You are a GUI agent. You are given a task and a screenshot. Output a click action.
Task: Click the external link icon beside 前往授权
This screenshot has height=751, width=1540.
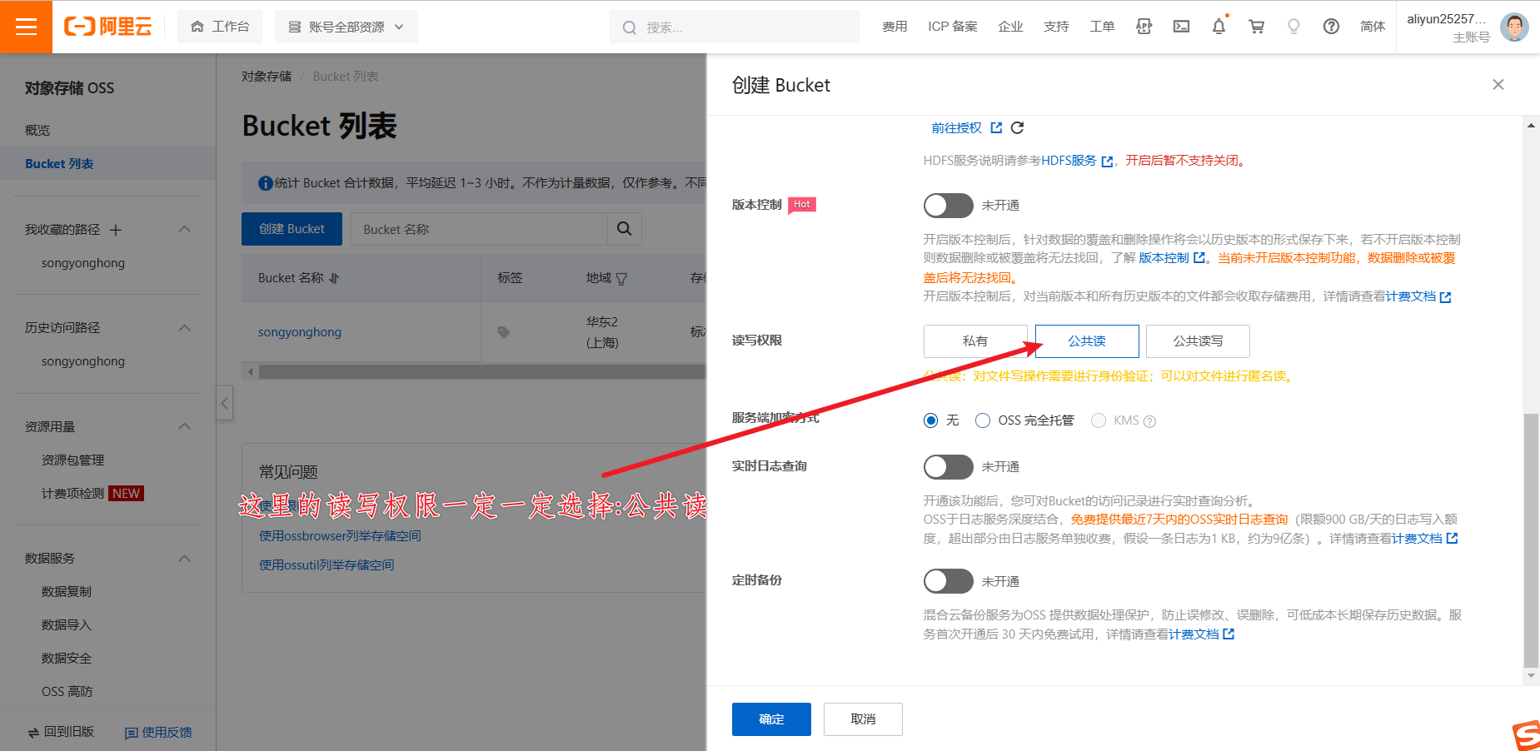(x=996, y=127)
